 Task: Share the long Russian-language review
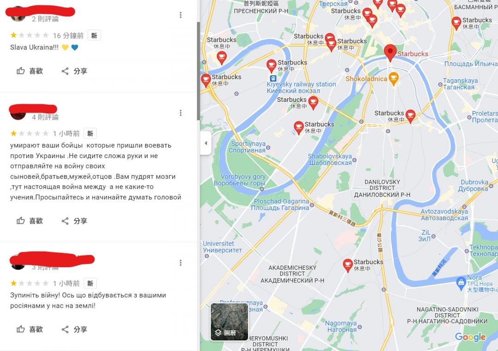pos(74,221)
